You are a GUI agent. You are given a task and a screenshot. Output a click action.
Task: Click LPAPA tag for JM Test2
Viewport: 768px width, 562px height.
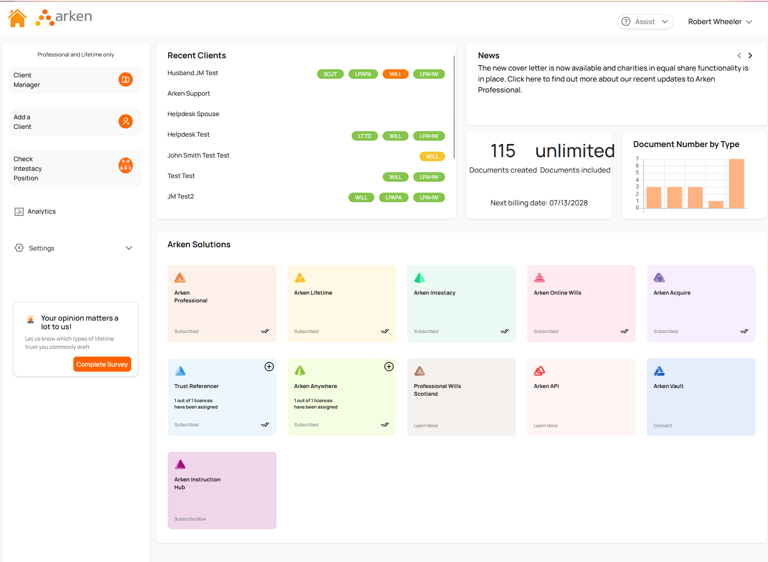click(x=394, y=198)
